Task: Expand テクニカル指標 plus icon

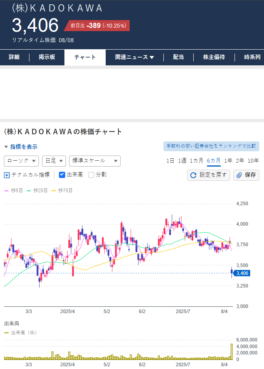Action: click(x=7, y=175)
